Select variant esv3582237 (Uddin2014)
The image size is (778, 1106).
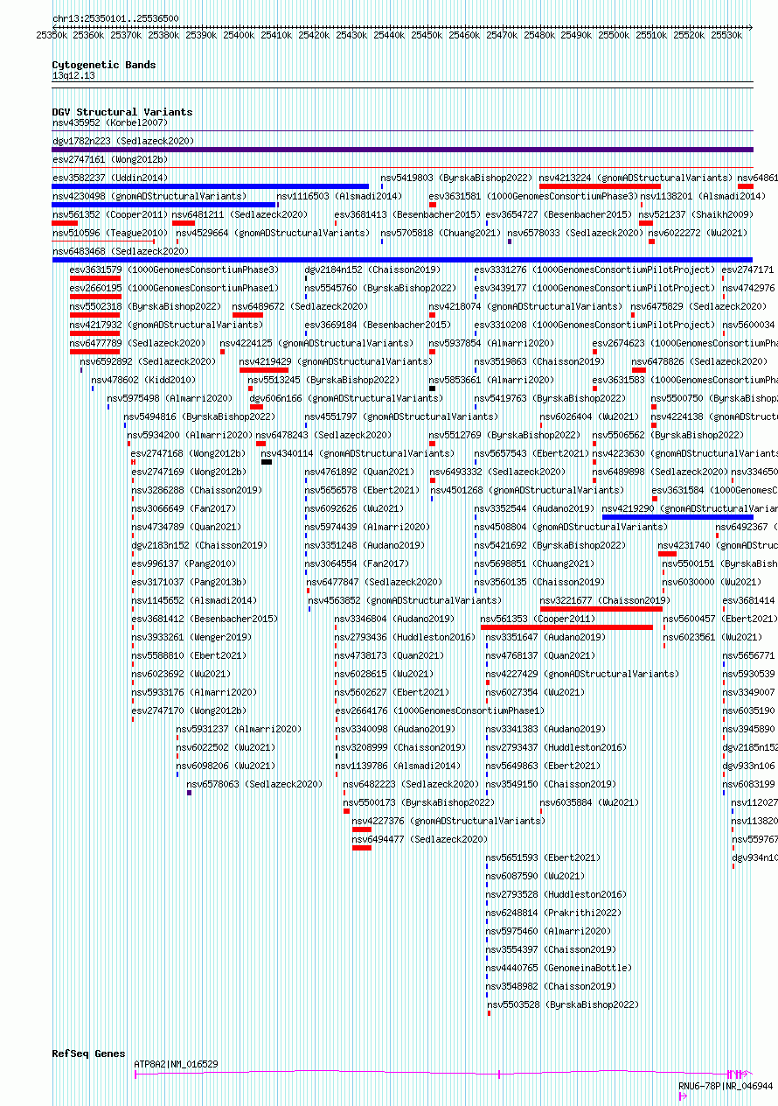110,178
